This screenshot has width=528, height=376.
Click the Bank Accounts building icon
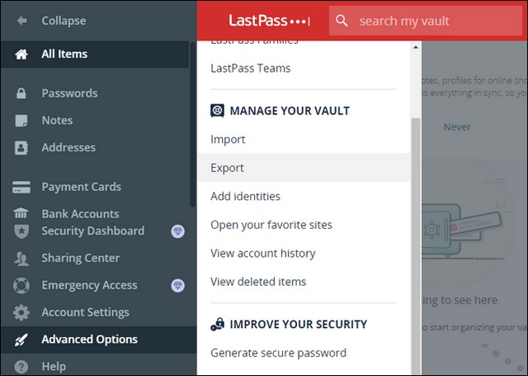tap(21, 213)
